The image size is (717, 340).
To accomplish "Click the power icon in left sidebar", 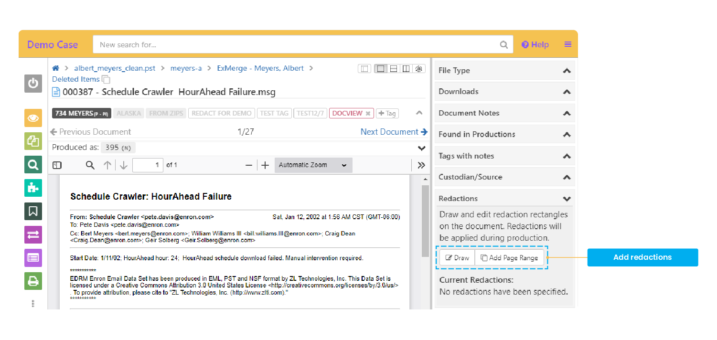I will pyautogui.click(x=33, y=84).
